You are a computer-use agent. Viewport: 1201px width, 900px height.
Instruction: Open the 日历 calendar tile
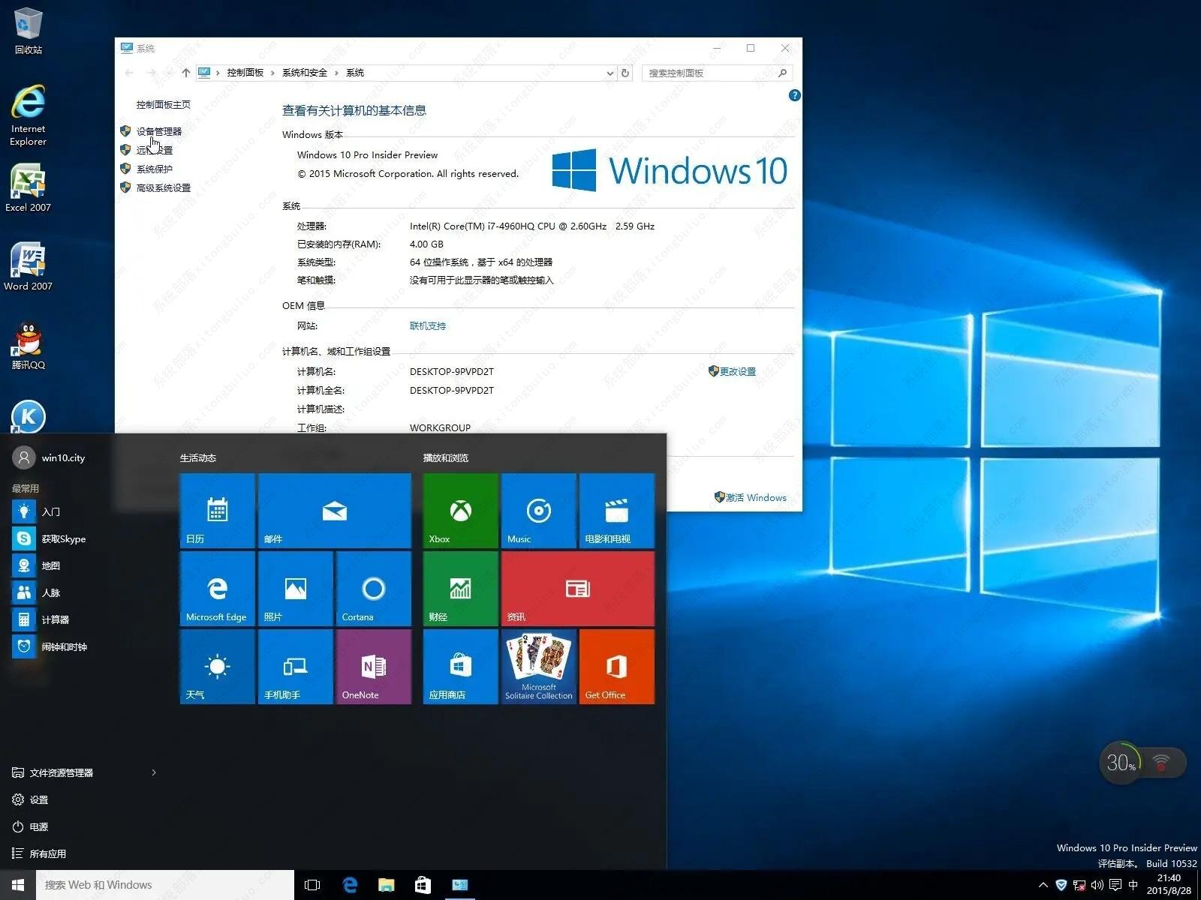click(x=217, y=510)
